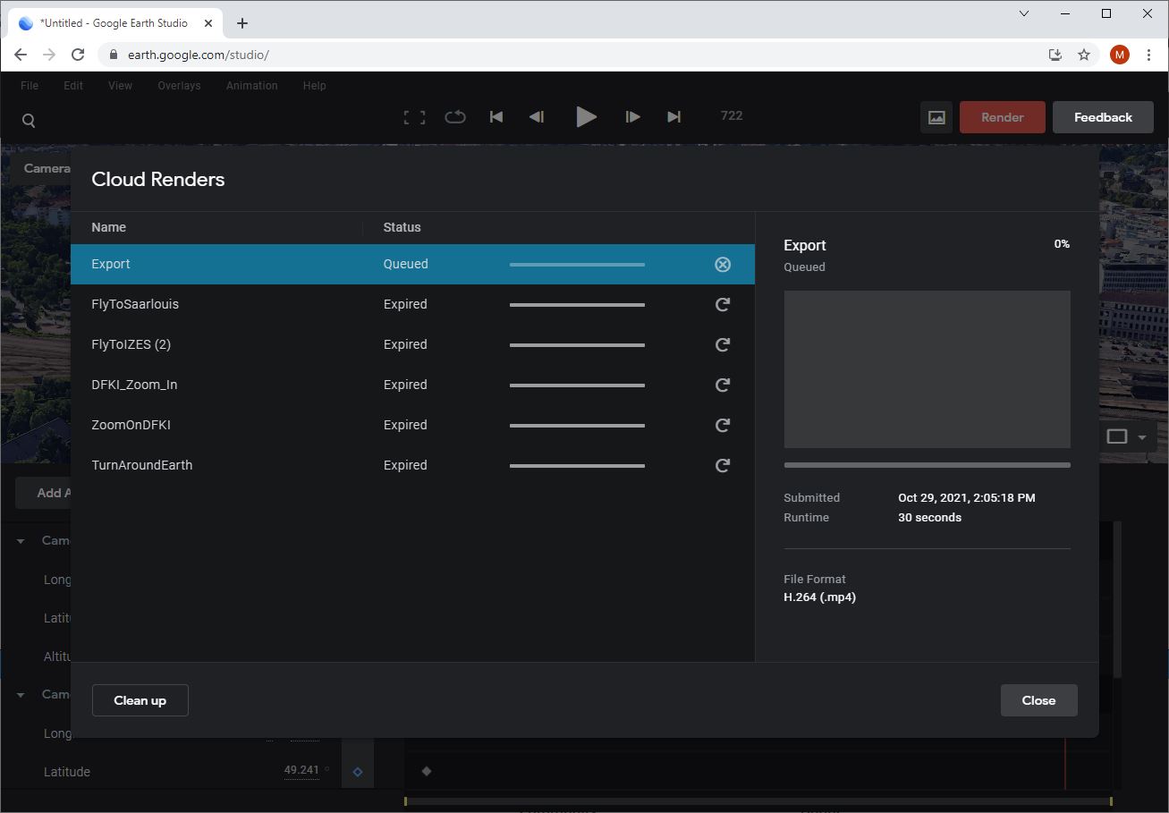The height and width of the screenshot is (813, 1169).
Task: Open the Help menu
Action: (x=314, y=86)
